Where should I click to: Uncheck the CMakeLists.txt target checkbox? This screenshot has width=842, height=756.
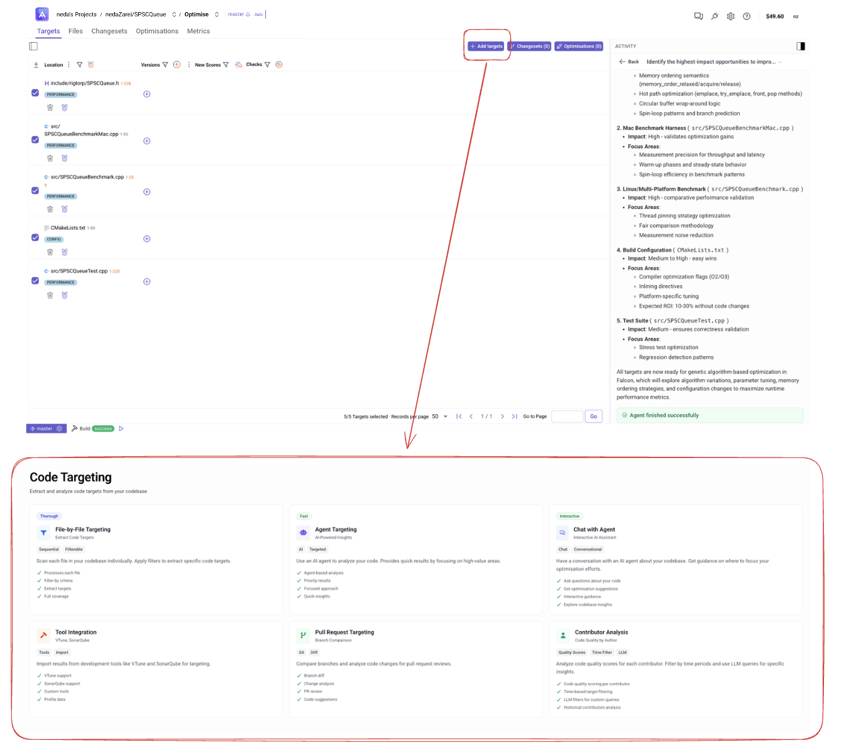click(35, 236)
